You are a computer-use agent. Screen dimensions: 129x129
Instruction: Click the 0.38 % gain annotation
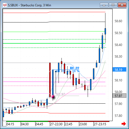[x=74, y=71]
